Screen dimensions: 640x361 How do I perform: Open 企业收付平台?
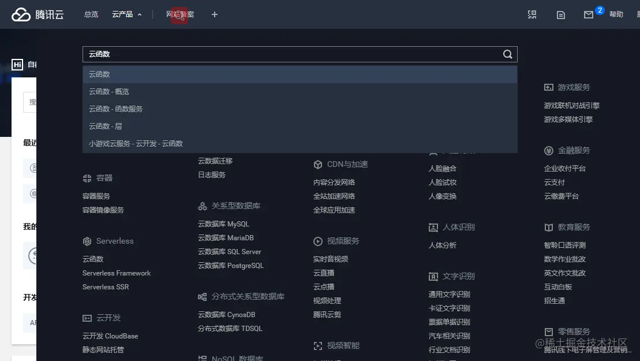click(565, 168)
